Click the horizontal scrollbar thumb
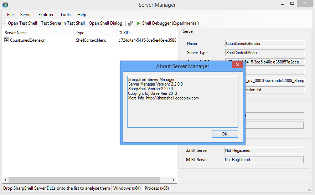 [84, 180]
